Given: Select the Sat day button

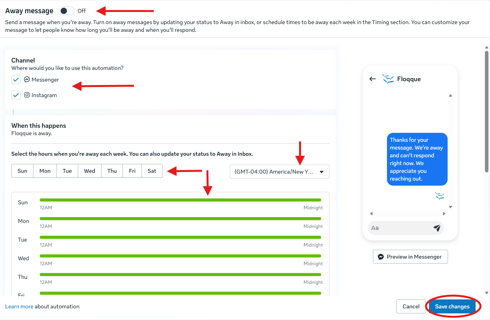Looking at the screenshot, I should [152, 171].
